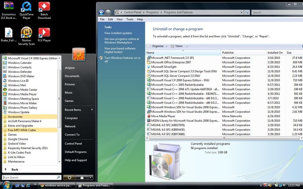Click the address bar refresh button
Screen dimensions: 303x189
pyautogui.click(x=246, y=12)
